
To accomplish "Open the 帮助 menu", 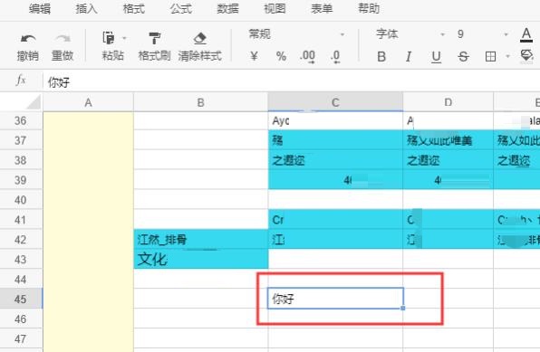I will click(369, 9).
